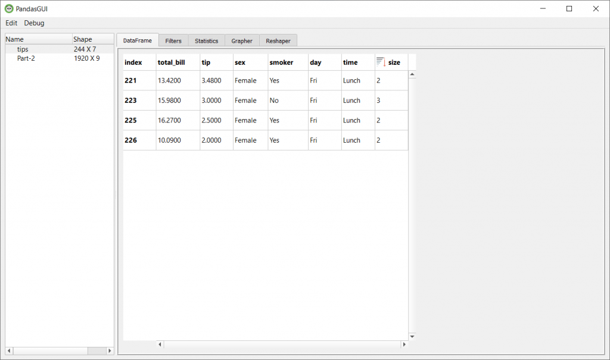Click the PandasGUI panda logo icon

coord(9,8)
